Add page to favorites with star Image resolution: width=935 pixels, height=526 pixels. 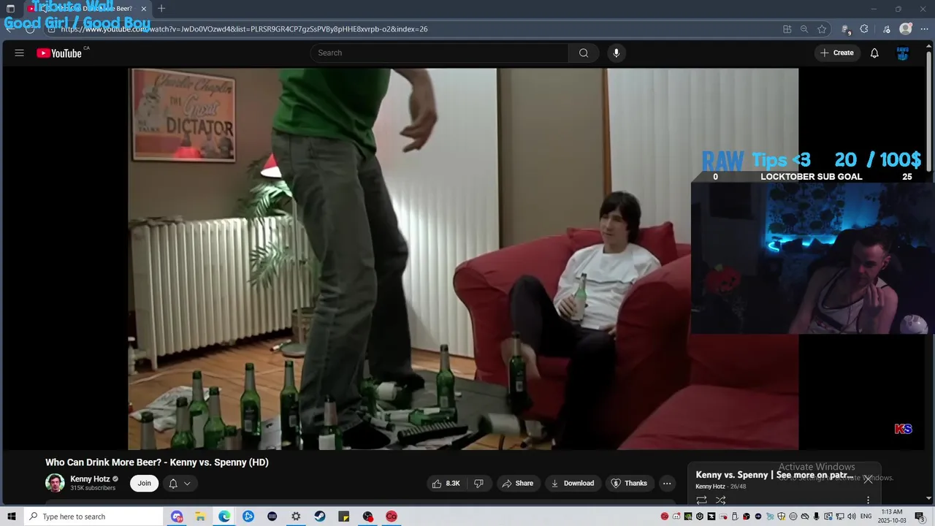(822, 29)
